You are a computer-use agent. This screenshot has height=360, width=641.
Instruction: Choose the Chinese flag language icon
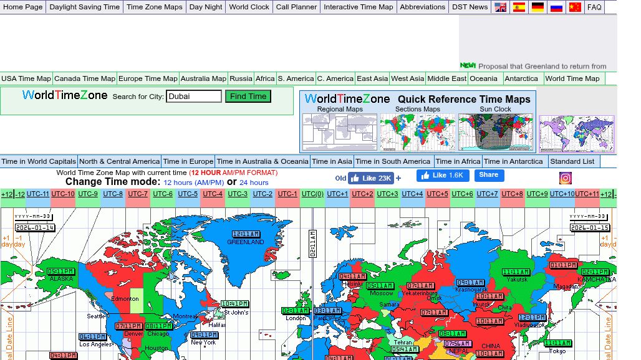click(x=575, y=7)
